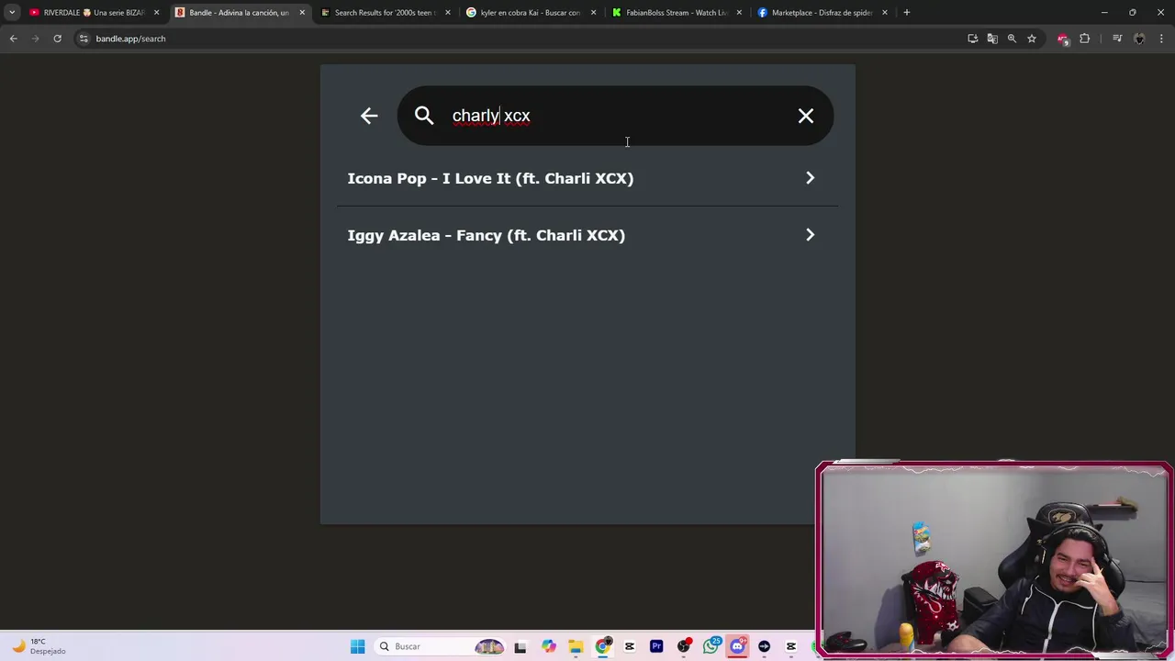Open chevron next to Icona Pop result
The height and width of the screenshot is (661, 1175).
tap(810, 178)
